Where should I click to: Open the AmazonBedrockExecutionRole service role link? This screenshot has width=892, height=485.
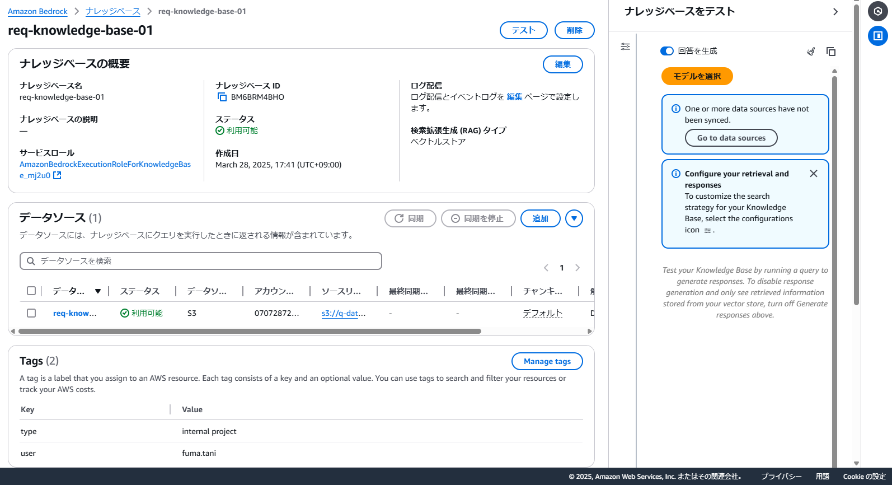(x=105, y=170)
